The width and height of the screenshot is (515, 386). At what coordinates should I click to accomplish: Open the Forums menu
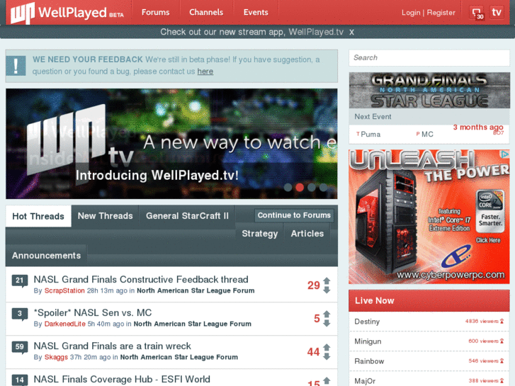click(x=155, y=13)
